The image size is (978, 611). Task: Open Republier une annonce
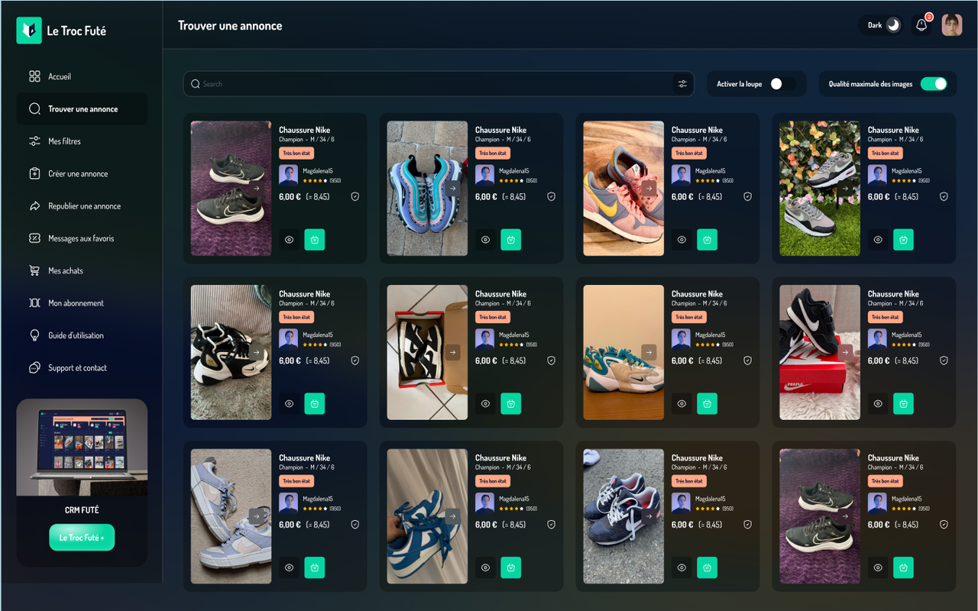[x=82, y=206]
